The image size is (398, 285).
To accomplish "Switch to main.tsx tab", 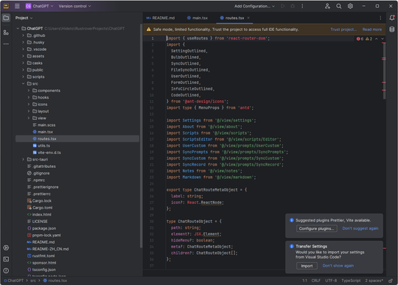I will tap(198, 18).
